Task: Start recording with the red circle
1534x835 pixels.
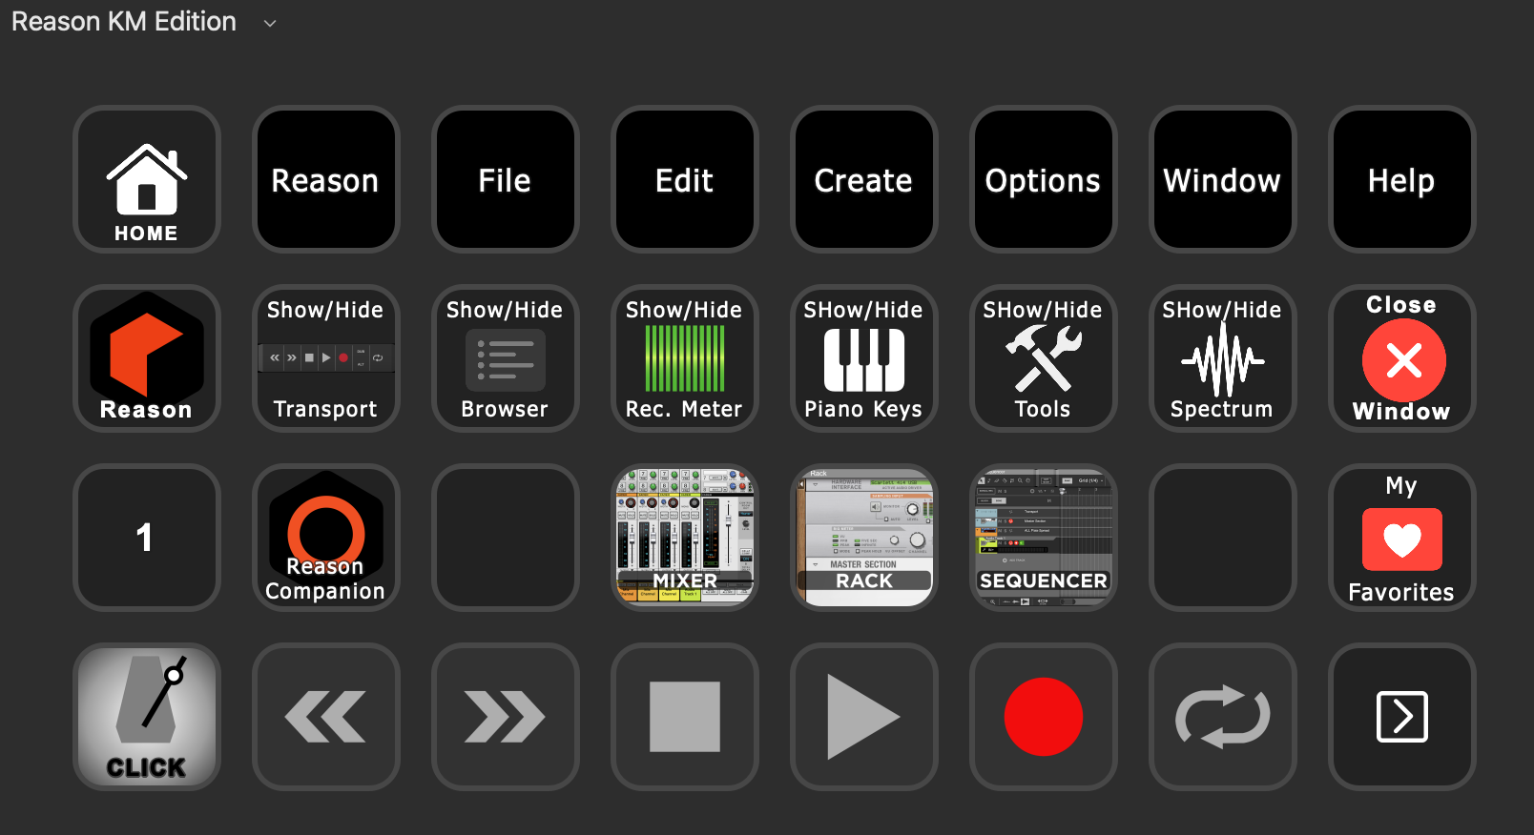Action: tap(1044, 717)
